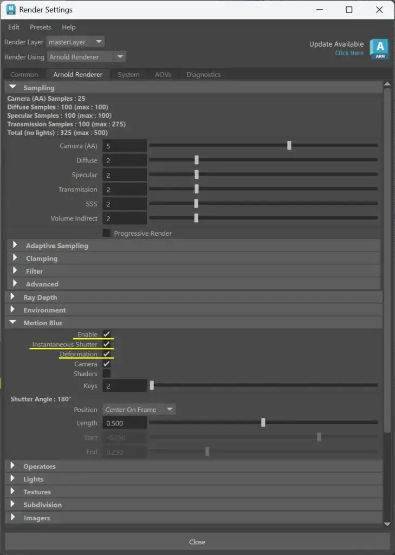The width and height of the screenshot is (395, 555).
Task: Click the Camera (AA) slider handle
Action: pyautogui.click(x=289, y=145)
